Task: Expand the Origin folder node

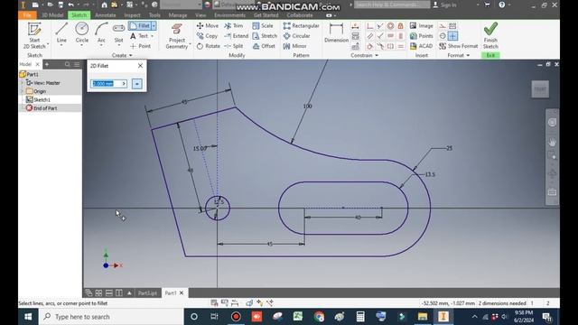Action: (23, 91)
